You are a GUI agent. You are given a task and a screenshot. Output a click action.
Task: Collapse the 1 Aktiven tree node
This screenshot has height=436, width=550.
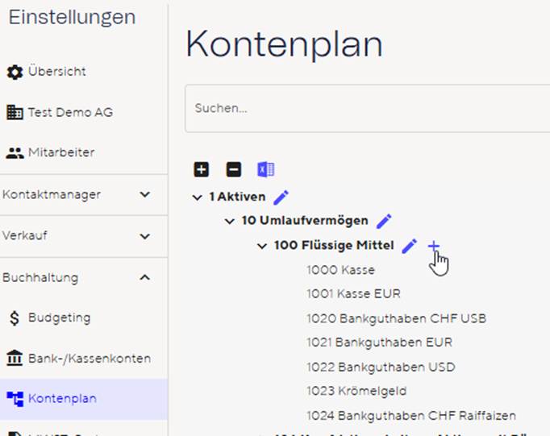tap(198, 197)
